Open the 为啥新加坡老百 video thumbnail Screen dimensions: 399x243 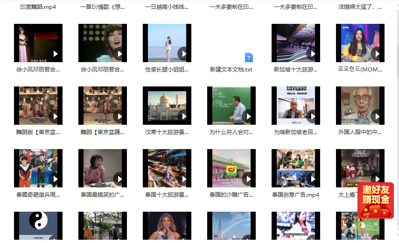tap(296, 106)
